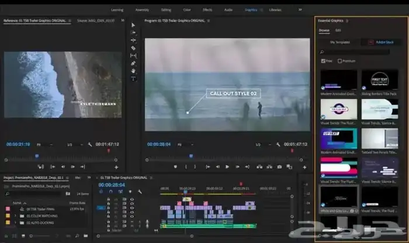Toggle Snap magnet in the timeline

pyautogui.click(x=110, y=192)
